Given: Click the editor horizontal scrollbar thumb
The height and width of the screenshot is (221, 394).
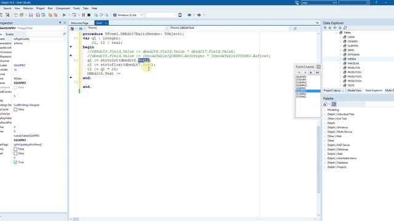Looking at the screenshot, I should pyautogui.click(x=76, y=219).
